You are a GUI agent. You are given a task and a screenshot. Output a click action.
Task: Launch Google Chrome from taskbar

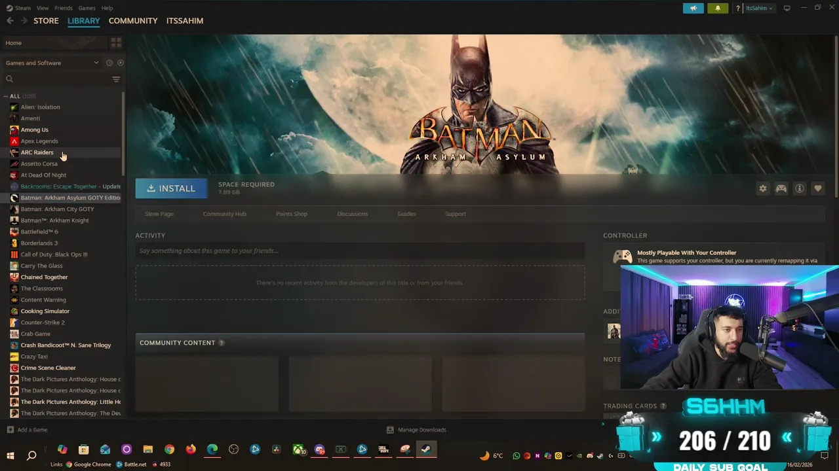point(170,449)
